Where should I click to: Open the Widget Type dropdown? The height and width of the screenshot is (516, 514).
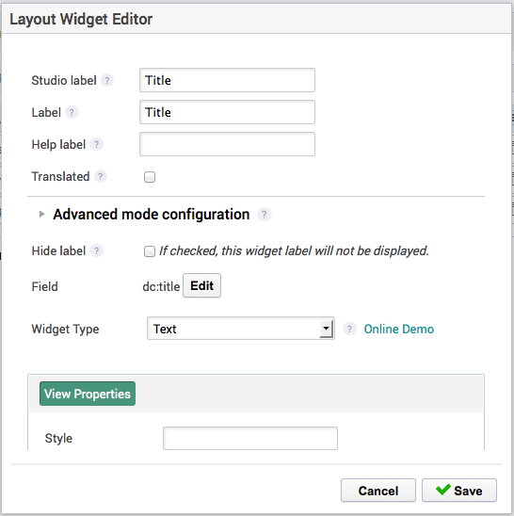point(241,329)
